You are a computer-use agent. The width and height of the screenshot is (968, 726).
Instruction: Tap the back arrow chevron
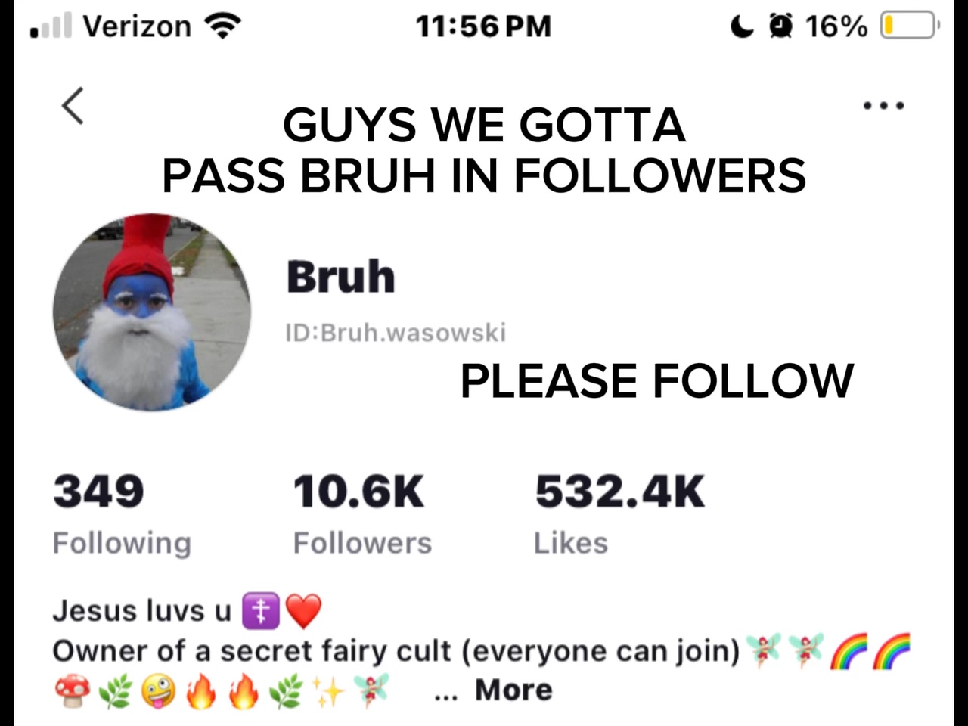click(x=73, y=106)
